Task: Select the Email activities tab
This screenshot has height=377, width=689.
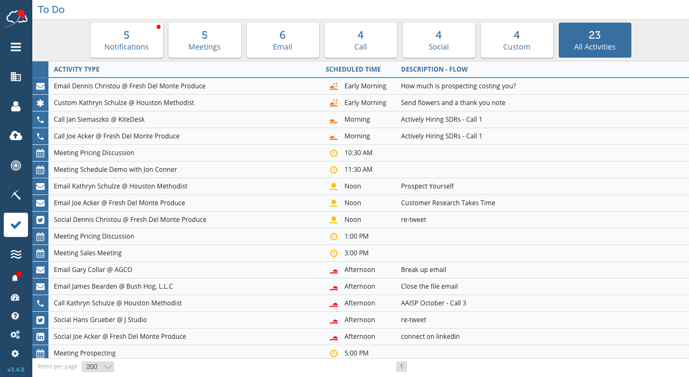Action: [x=283, y=40]
